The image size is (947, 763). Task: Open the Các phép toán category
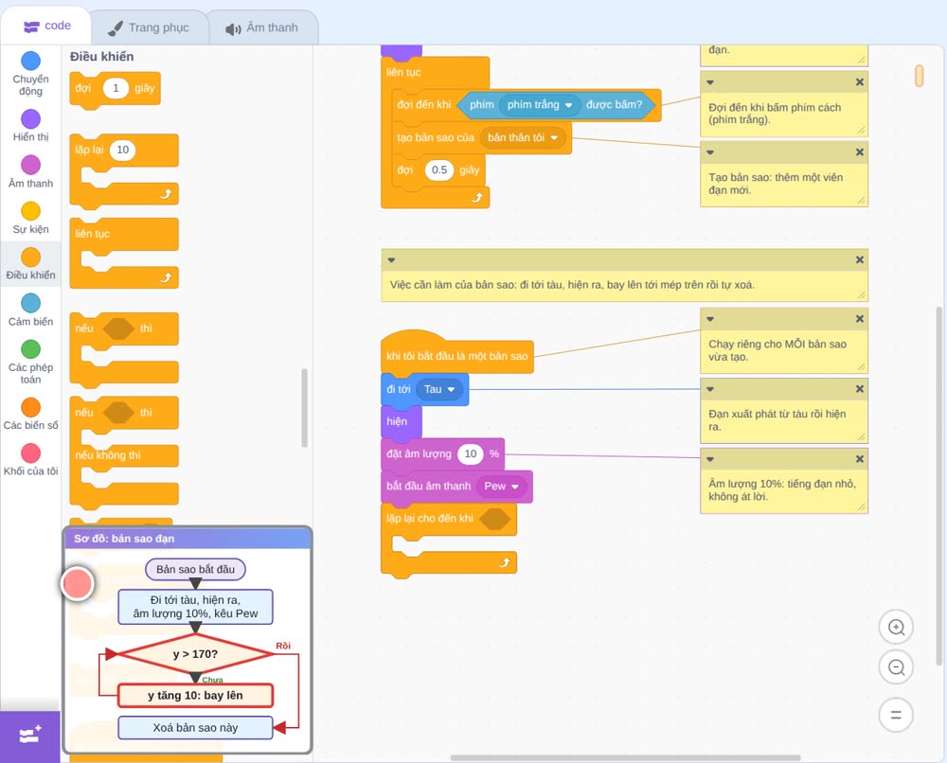(30, 363)
